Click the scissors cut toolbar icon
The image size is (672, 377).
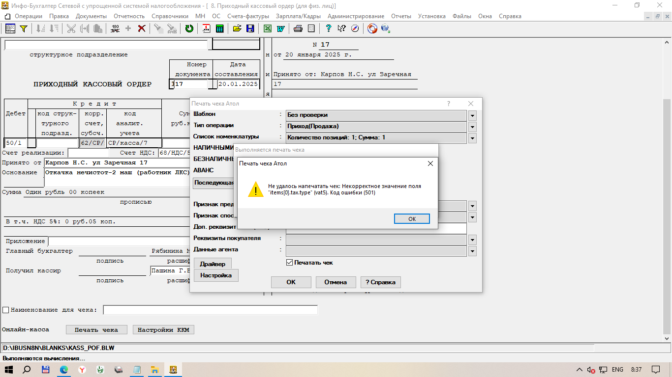click(x=71, y=28)
